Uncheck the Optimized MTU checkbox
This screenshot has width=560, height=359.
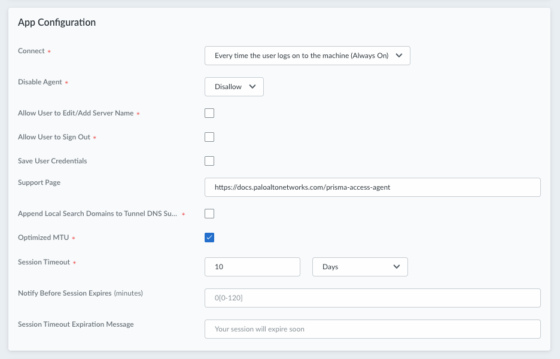[209, 238]
